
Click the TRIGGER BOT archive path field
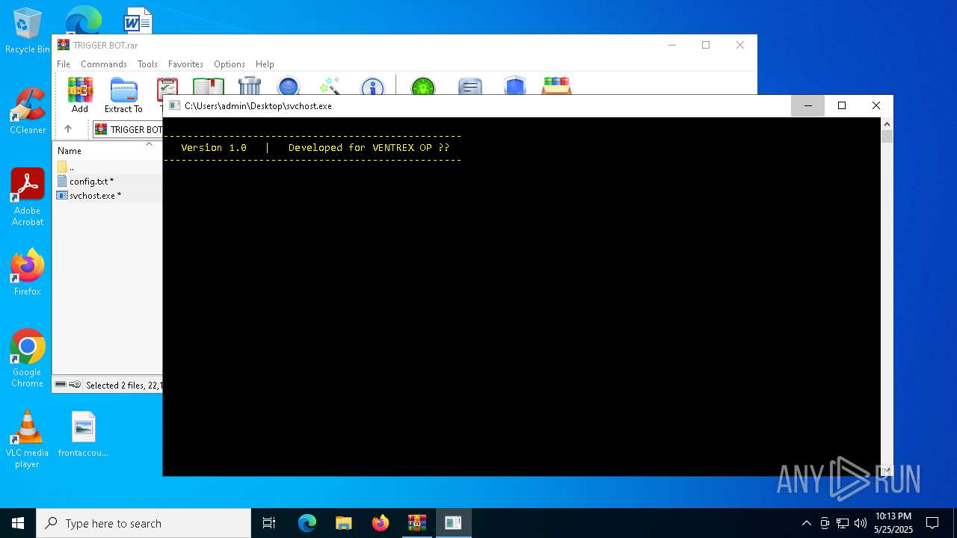pos(128,129)
